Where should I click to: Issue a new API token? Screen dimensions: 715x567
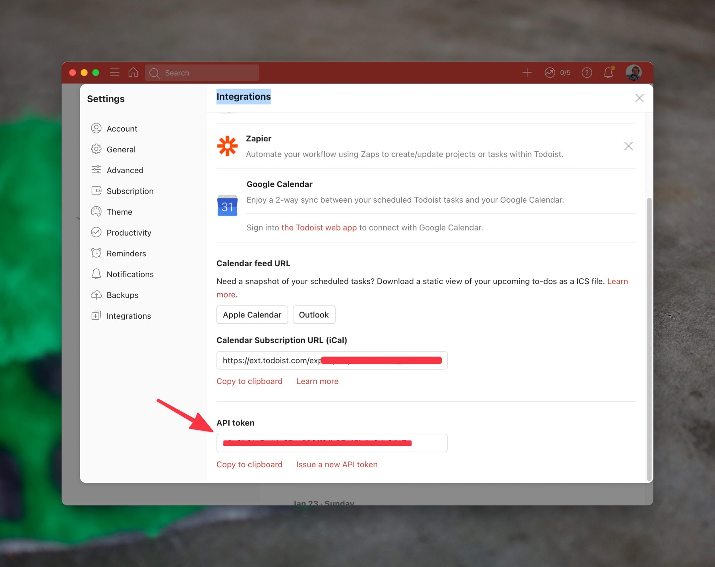[336, 464]
